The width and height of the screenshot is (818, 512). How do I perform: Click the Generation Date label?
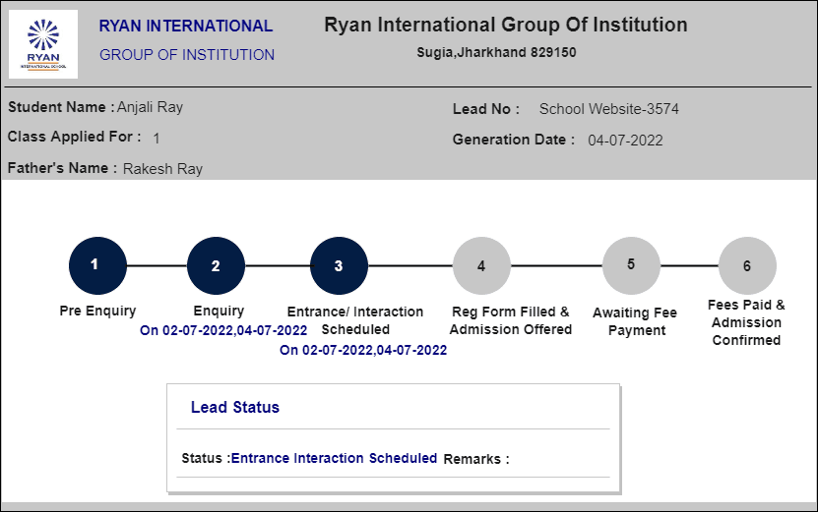514,140
